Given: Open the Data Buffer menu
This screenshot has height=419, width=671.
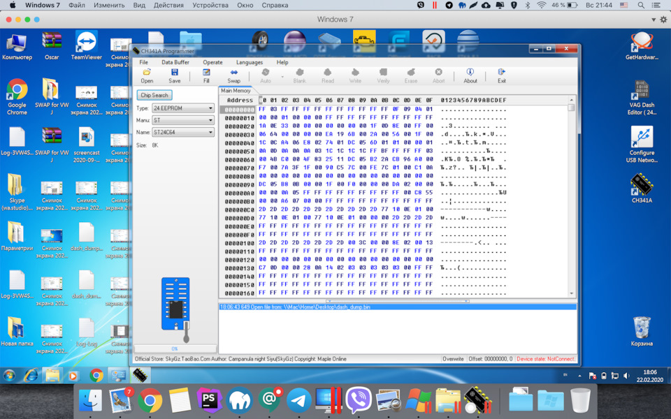Looking at the screenshot, I should (175, 62).
